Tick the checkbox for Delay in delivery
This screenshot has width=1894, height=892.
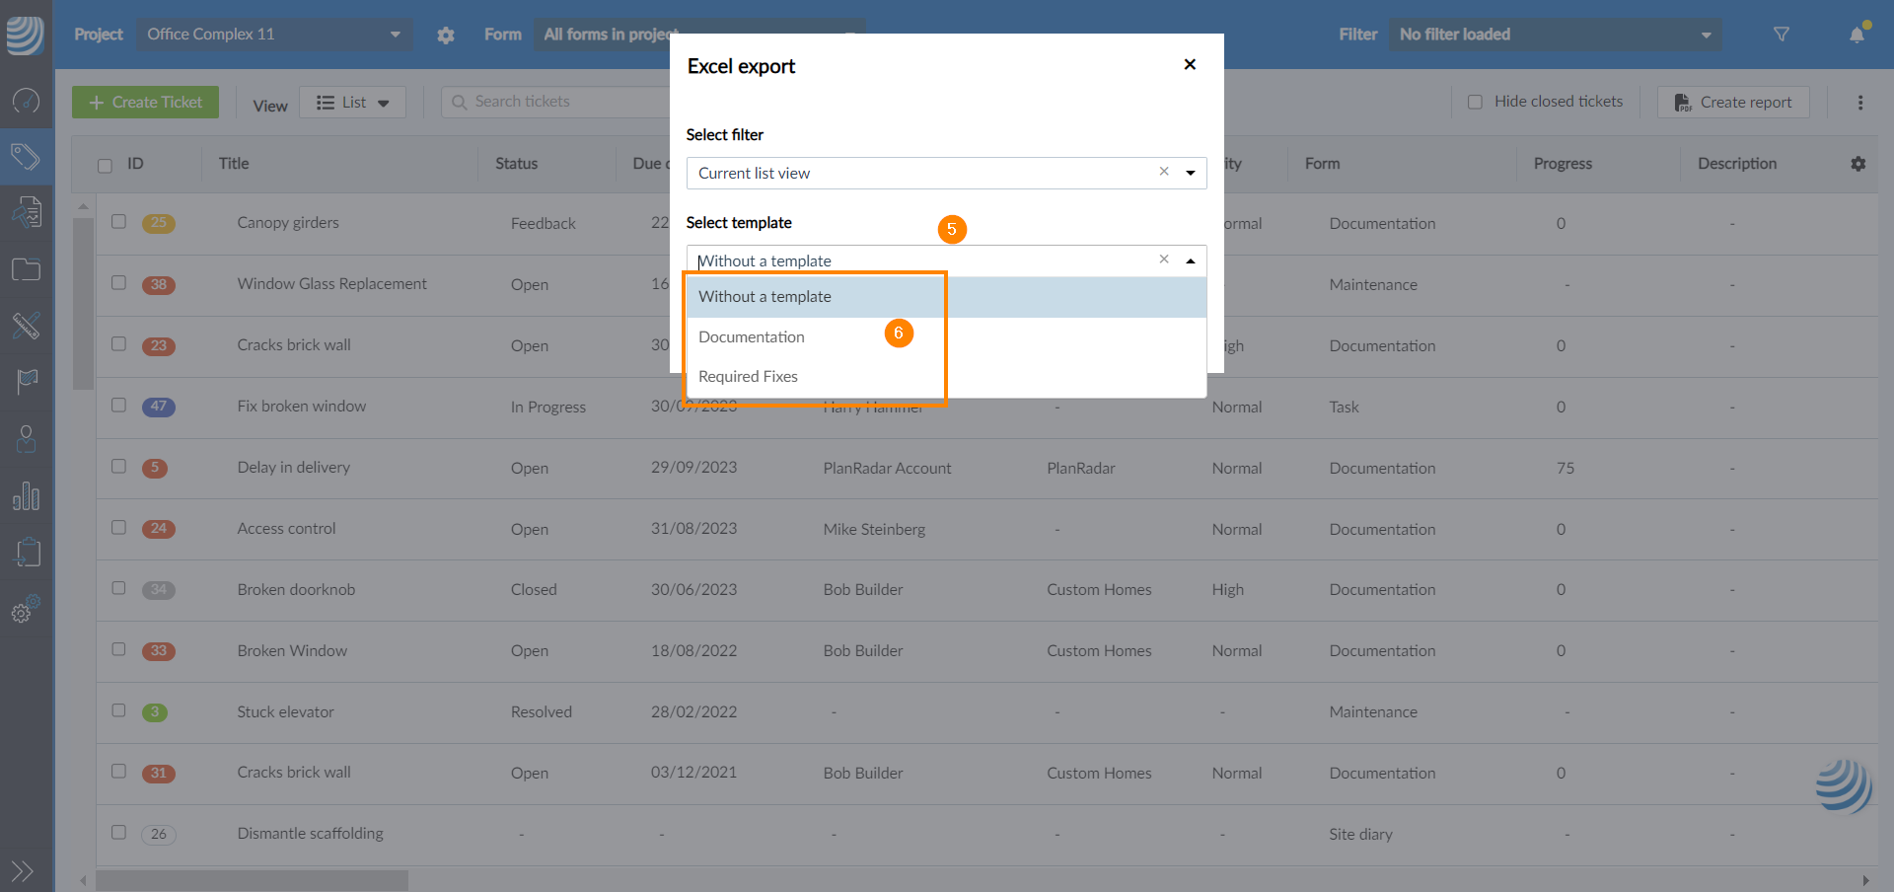tap(119, 467)
